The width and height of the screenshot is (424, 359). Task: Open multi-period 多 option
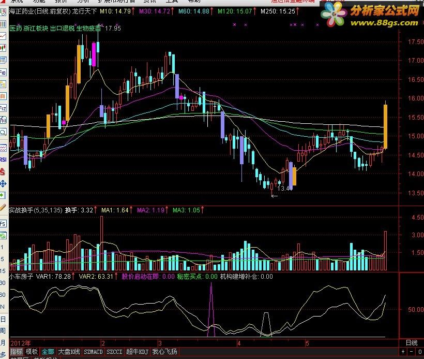click(3, 354)
